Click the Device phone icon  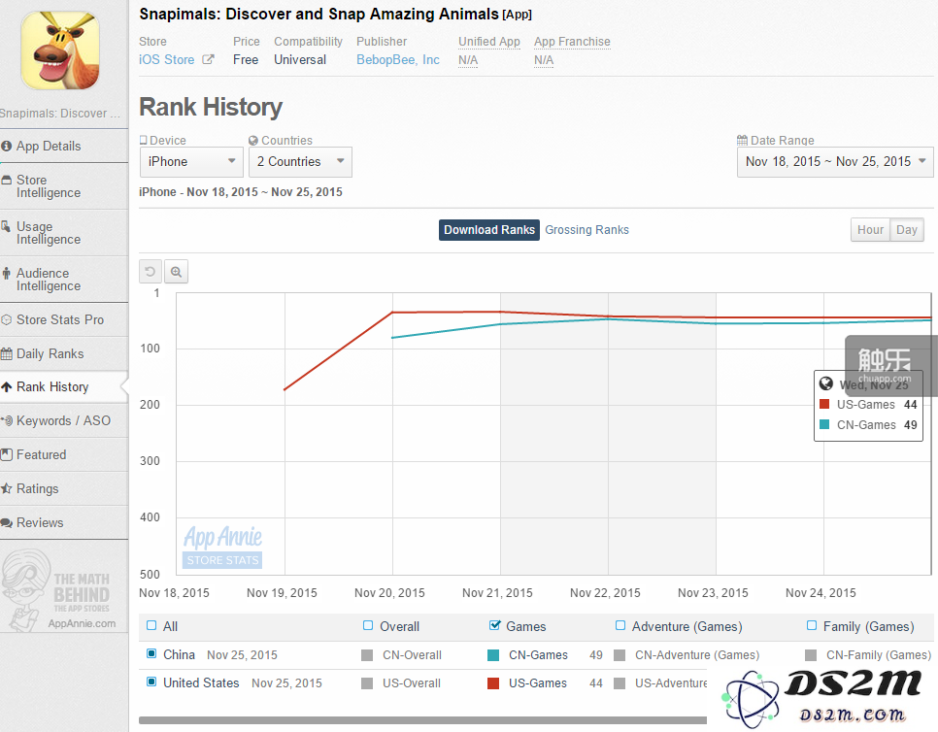pyautogui.click(x=143, y=140)
